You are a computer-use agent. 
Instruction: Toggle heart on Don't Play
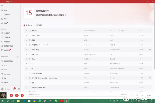coord(29,54)
